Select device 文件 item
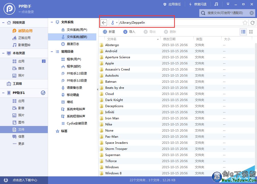 click(x=24, y=130)
